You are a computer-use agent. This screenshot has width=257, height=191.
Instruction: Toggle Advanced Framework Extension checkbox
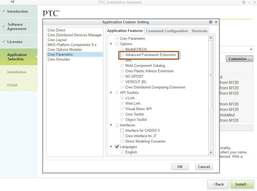(x=122, y=55)
